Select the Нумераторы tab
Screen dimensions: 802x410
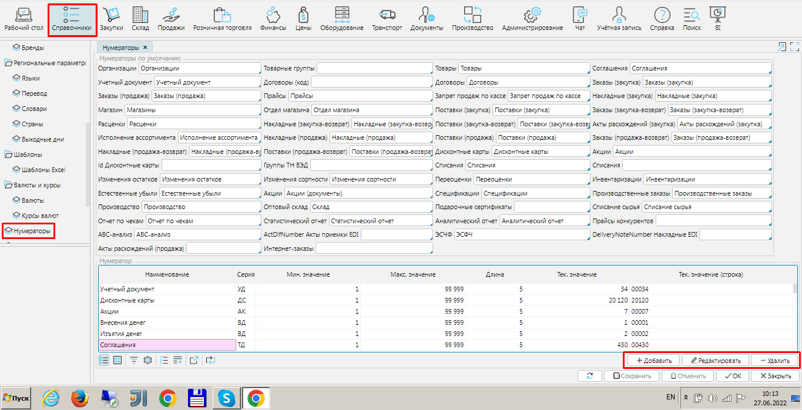click(120, 47)
